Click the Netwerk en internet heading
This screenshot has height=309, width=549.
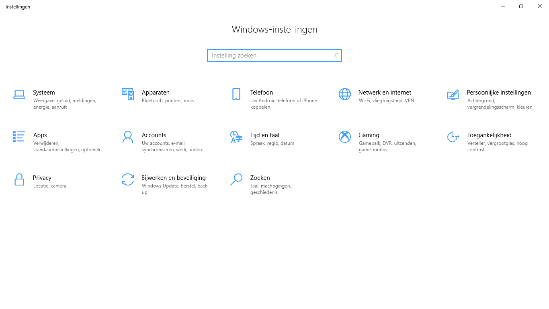pos(385,93)
